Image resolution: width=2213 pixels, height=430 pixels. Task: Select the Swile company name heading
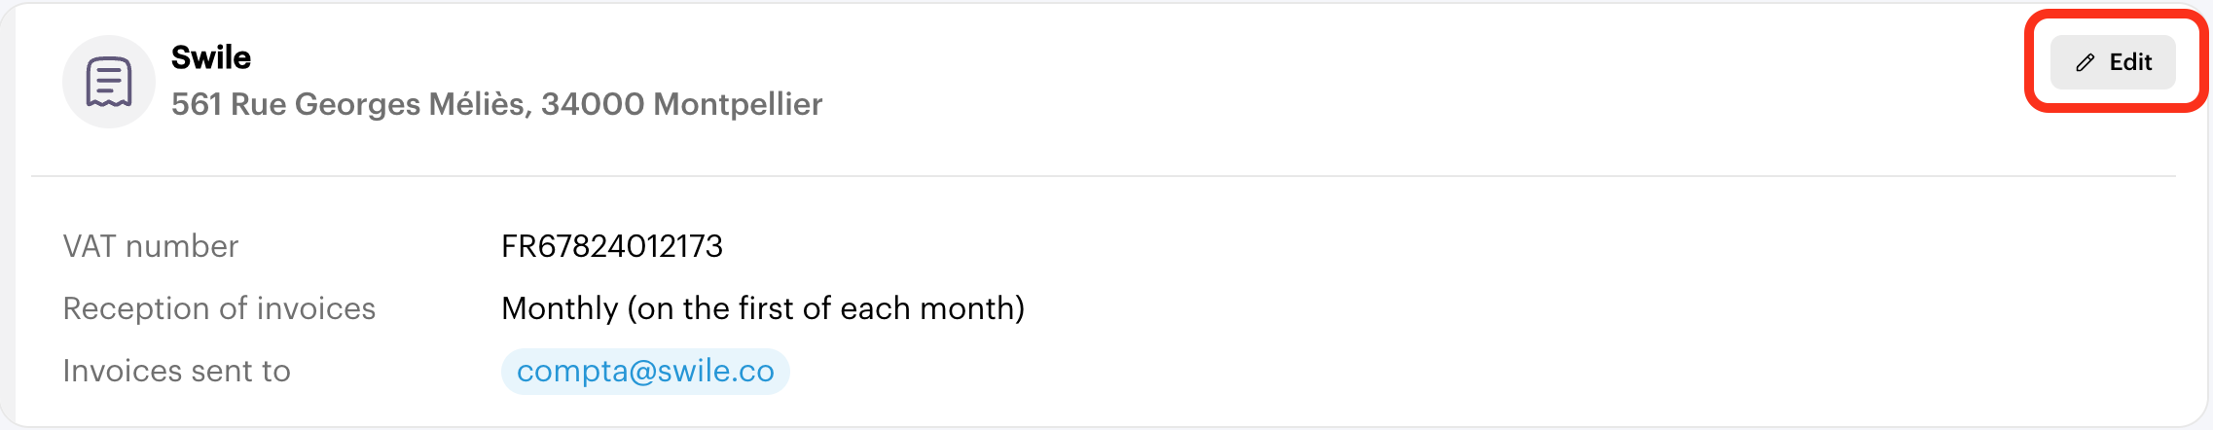[211, 57]
